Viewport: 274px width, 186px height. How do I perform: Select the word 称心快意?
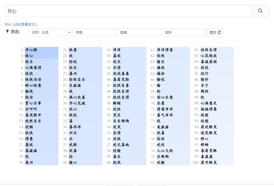pos(33,85)
